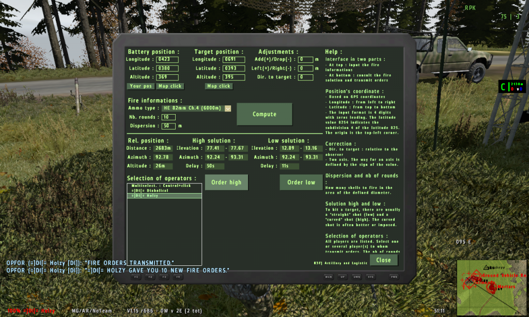Click the RPK weapon name label
Screen dimensions: 529x317
click(470, 8)
